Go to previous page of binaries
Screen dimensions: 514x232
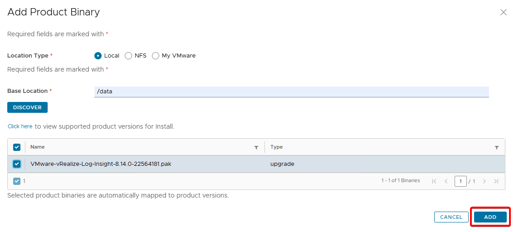coord(446,181)
